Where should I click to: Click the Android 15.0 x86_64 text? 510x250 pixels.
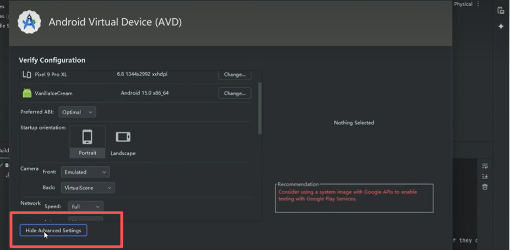coord(145,93)
